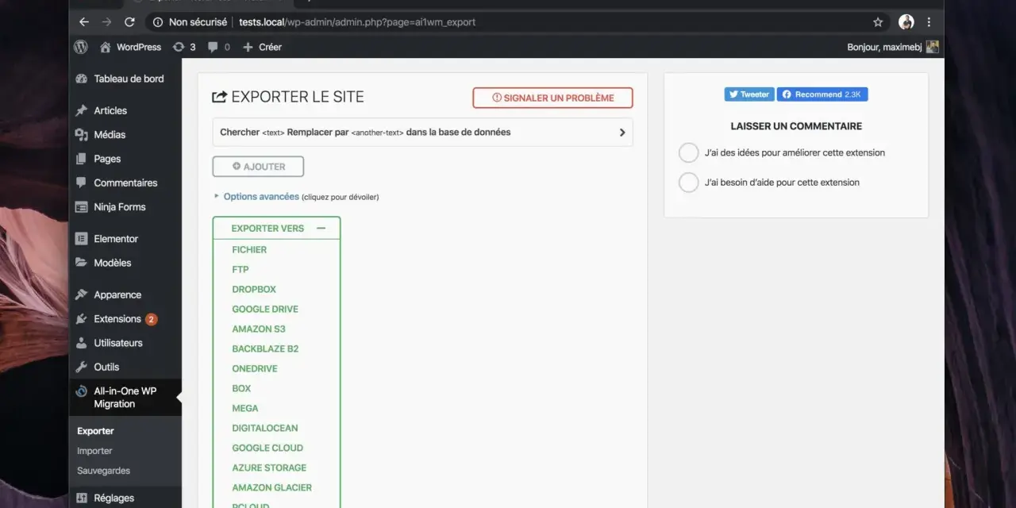Select "J'ai besoin d'aide" radio option
Image resolution: width=1016 pixels, height=508 pixels.
688,183
